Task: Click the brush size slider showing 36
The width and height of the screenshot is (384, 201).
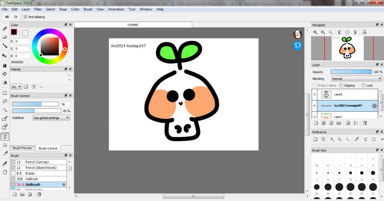Action: (36, 104)
